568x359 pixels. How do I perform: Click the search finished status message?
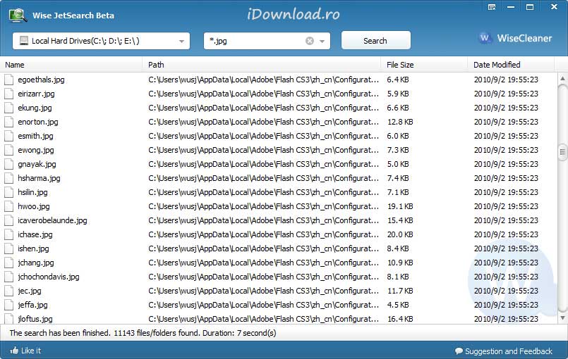pyautogui.click(x=143, y=333)
